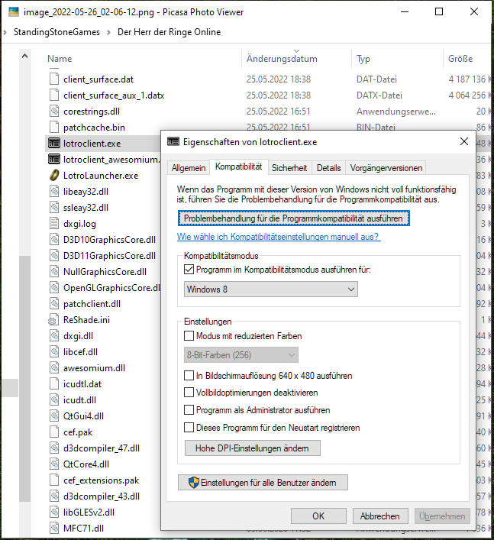This screenshot has height=540, width=494.
Task: Open the 8-Bit-Farben (256) dropdown
Action: pos(241,355)
